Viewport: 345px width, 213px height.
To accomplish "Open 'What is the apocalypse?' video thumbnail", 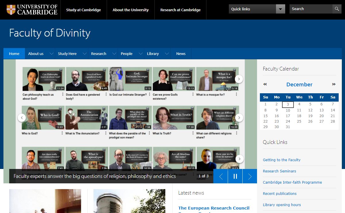I will coord(87,159).
